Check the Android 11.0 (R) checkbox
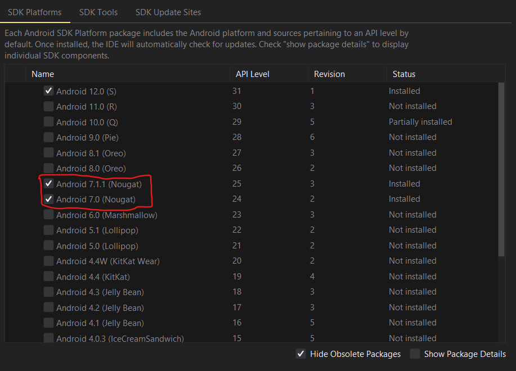This screenshot has width=516, height=371. [x=49, y=106]
